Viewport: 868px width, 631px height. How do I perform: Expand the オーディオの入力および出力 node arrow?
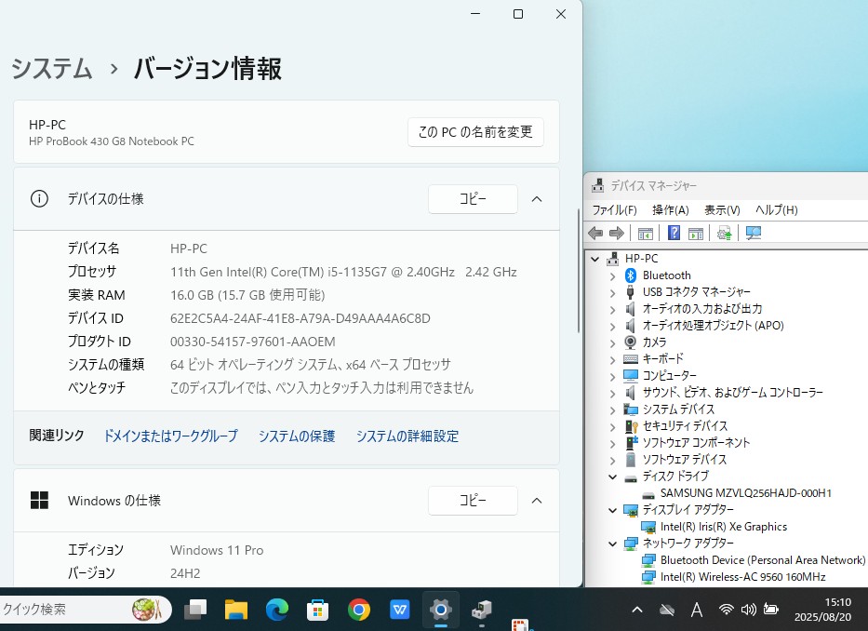[x=612, y=309]
